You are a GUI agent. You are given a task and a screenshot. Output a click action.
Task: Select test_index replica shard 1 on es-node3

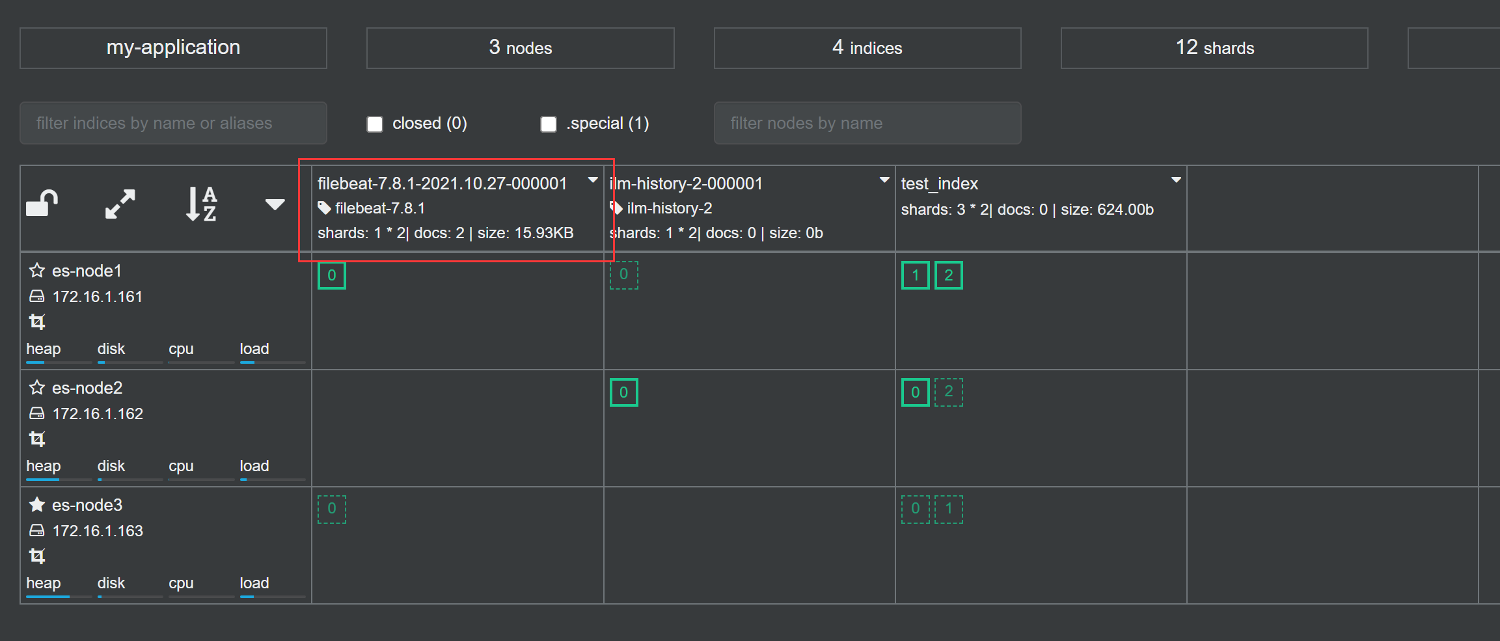tap(949, 510)
